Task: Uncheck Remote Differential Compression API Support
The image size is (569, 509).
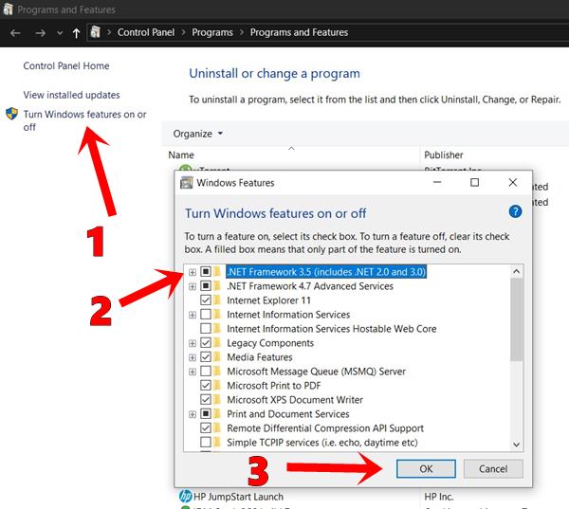Action: pos(206,427)
